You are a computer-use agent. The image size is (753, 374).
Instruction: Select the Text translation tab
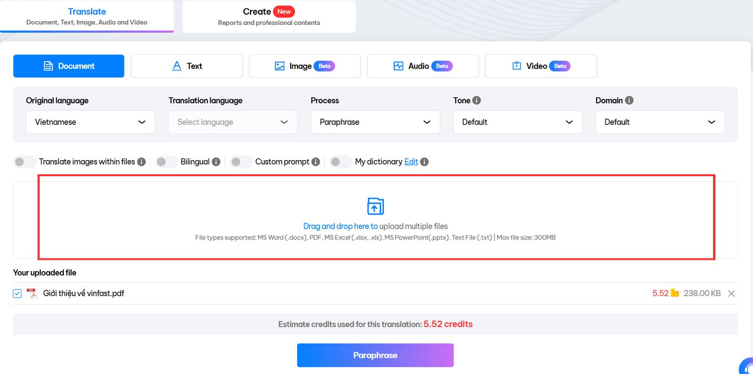187,66
